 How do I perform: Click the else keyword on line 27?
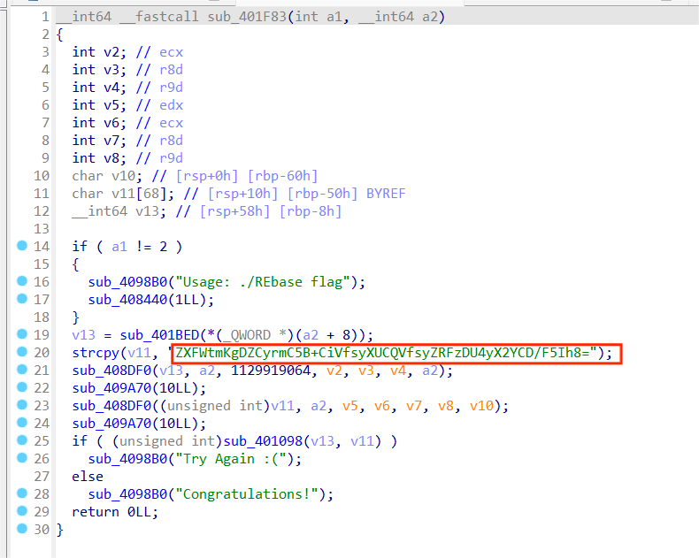click(x=88, y=477)
